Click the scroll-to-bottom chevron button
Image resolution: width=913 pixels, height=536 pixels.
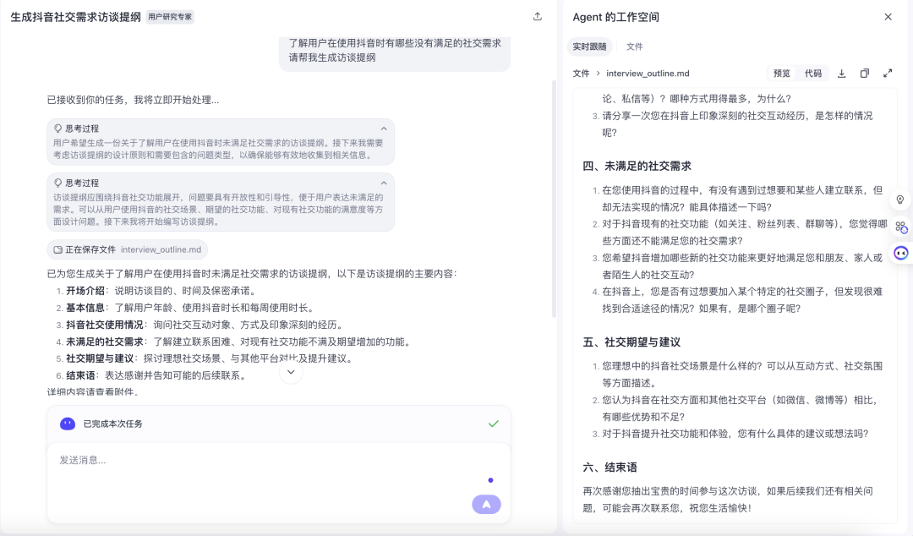pyautogui.click(x=291, y=372)
